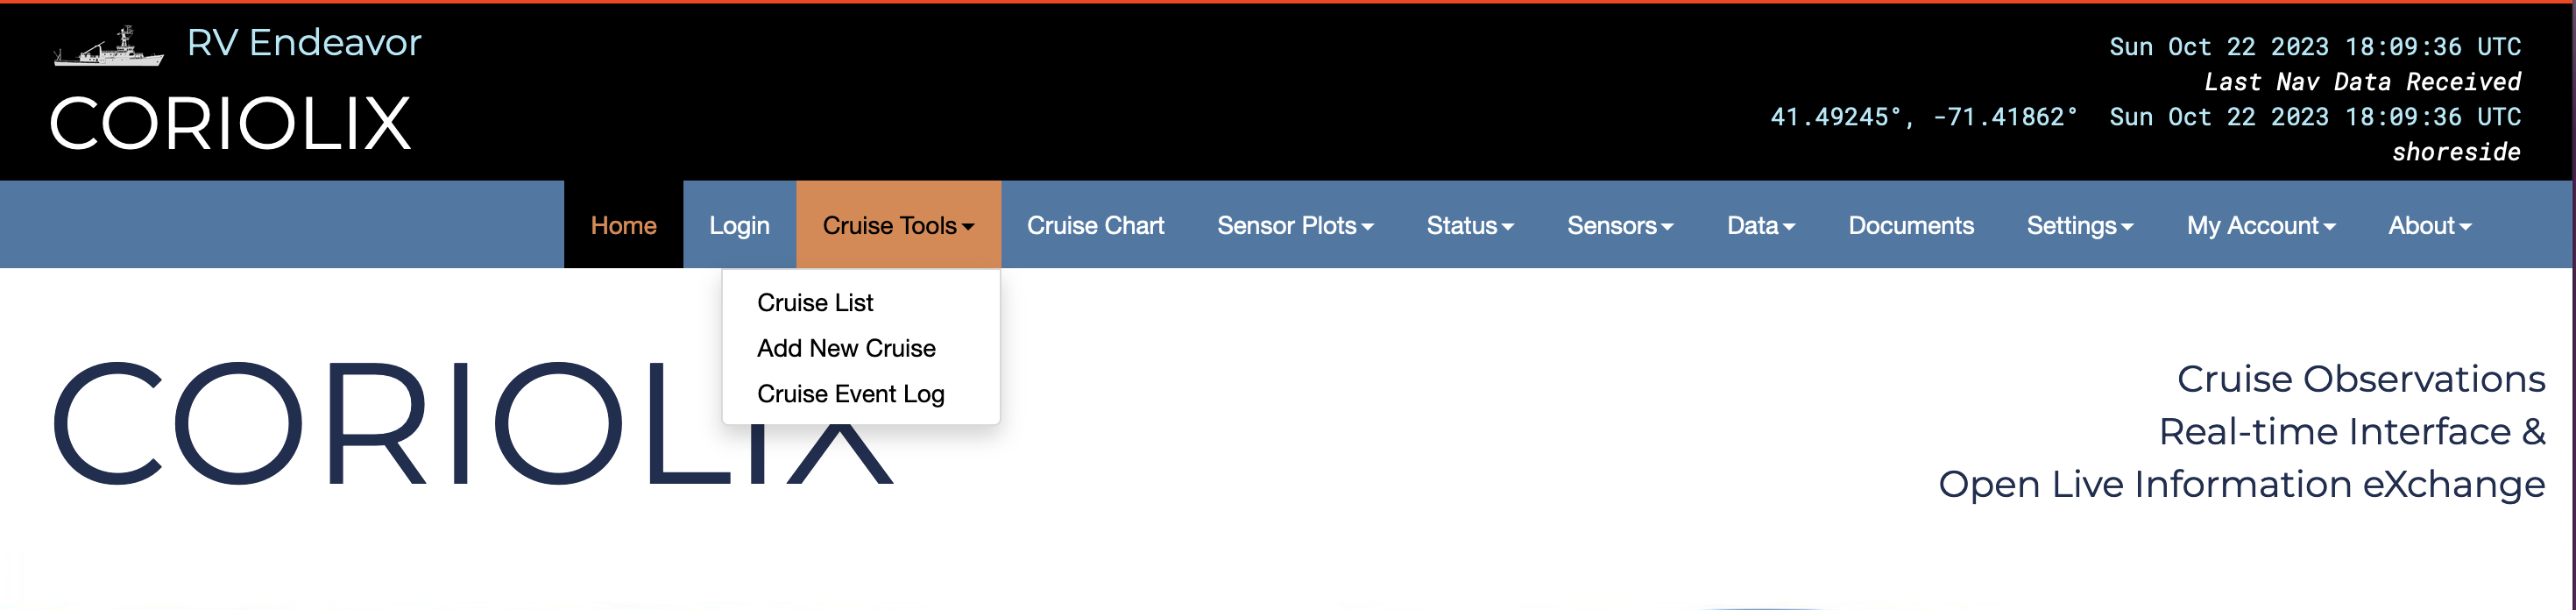Open the Settings dropdown

pos(2079,226)
